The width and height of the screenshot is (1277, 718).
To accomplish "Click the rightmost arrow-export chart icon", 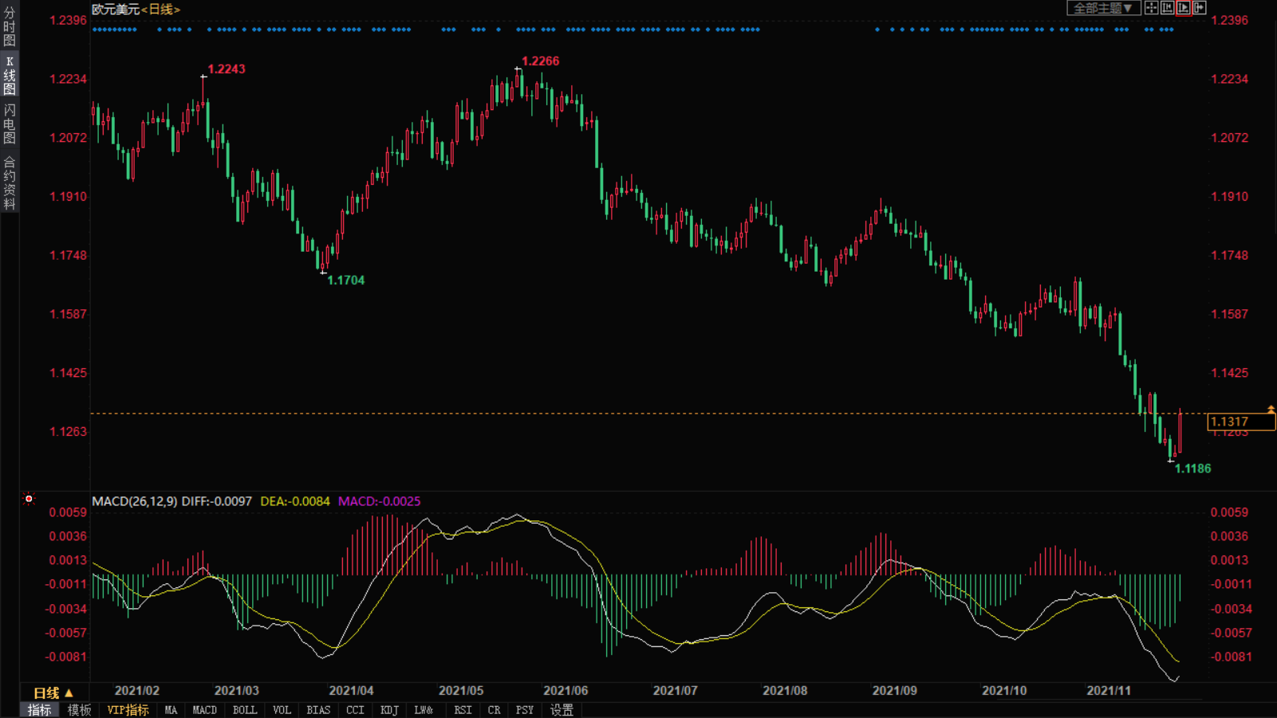I will (x=1200, y=8).
